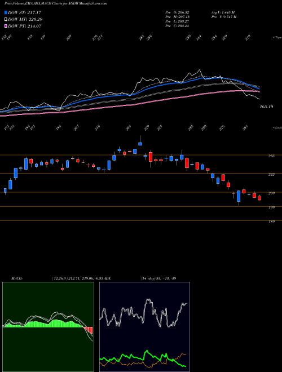Screen dimensions: 282x372
Task: Click the 'Pre H: 207.13' high value
Action: pyautogui.click(x=177, y=17)
